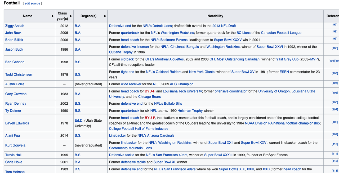The image size is (339, 173).
Task: Open Travis Hall's article
Action: [13, 155]
